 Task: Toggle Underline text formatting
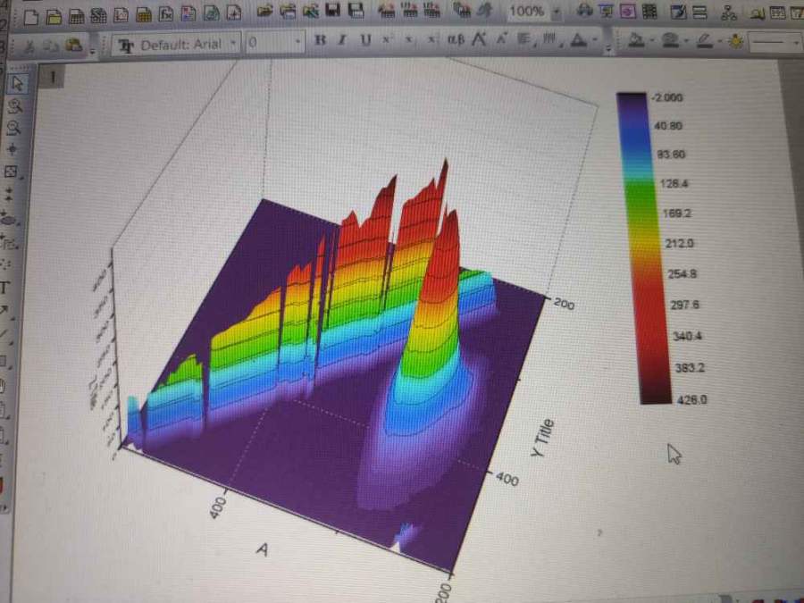(x=365, y=41)
